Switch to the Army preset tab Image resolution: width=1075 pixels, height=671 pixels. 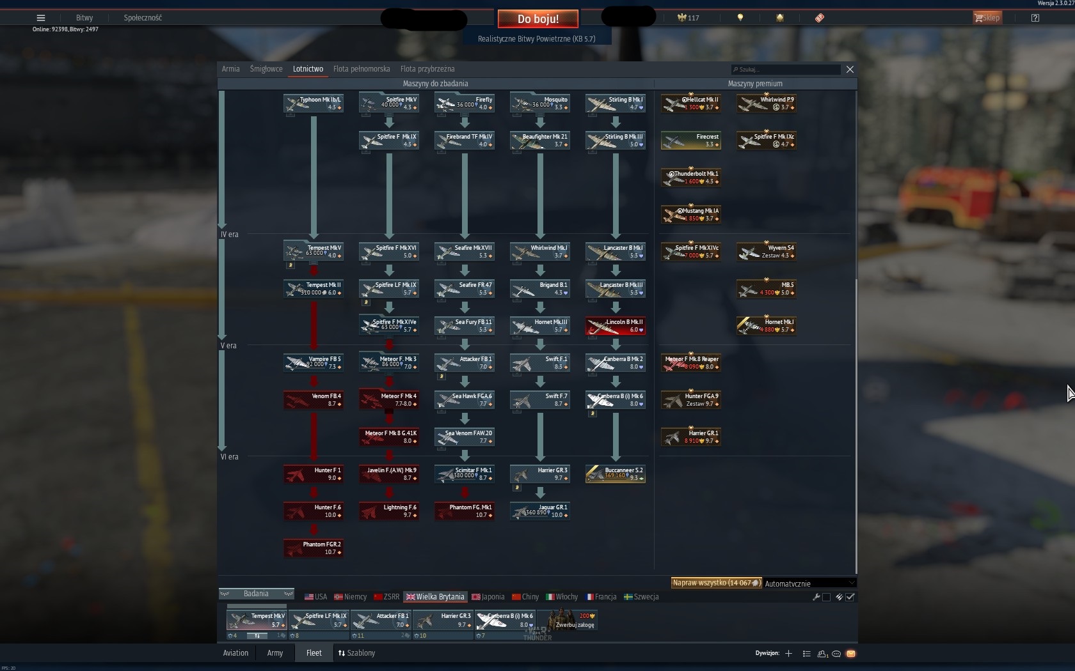pos(275,653)
